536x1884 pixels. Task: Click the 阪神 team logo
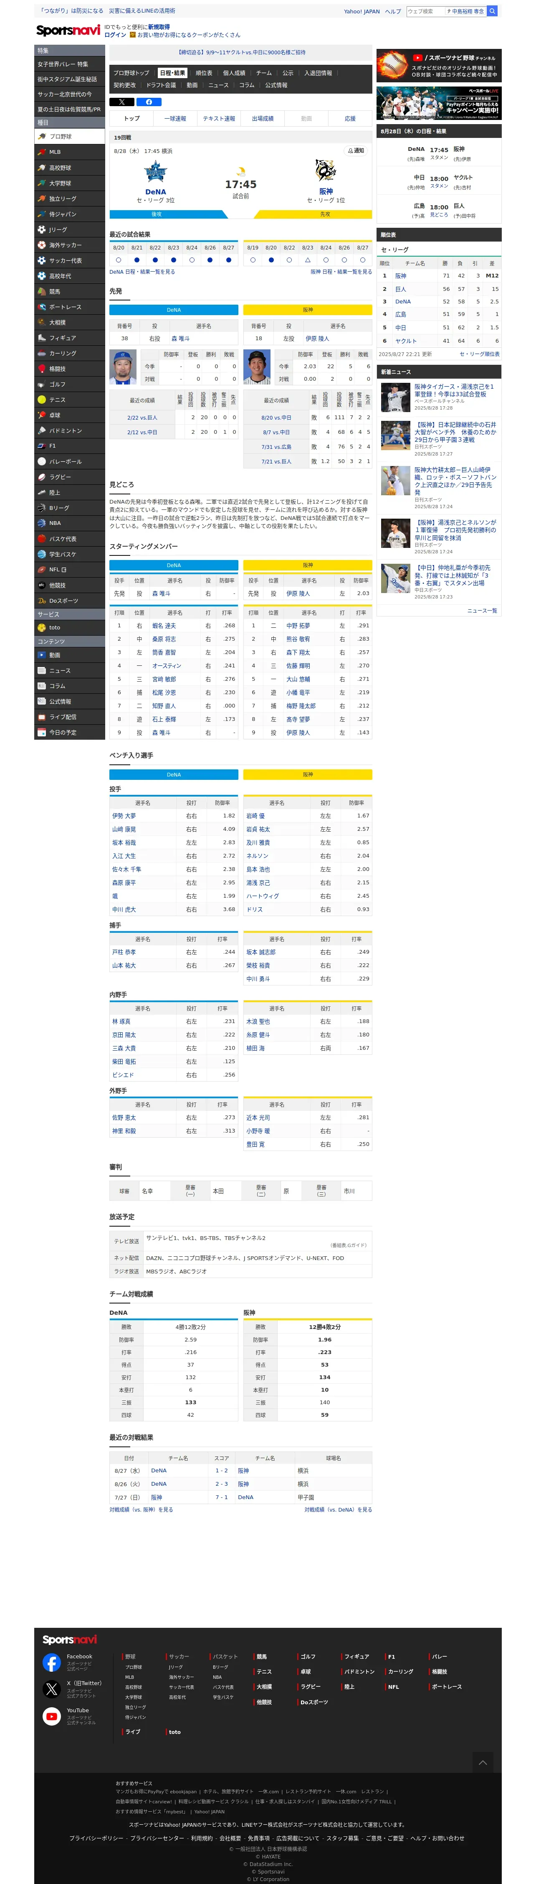(x=326, y=172)
